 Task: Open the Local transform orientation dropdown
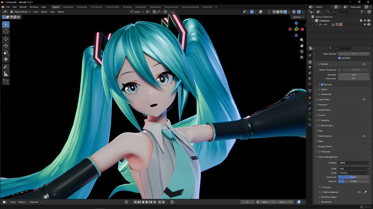(x=137, y=12)
